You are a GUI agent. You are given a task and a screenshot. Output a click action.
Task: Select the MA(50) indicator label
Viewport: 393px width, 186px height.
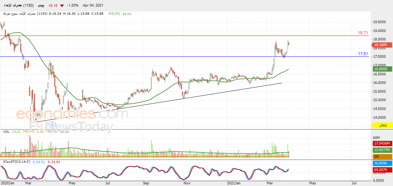(x=116, y=14)
